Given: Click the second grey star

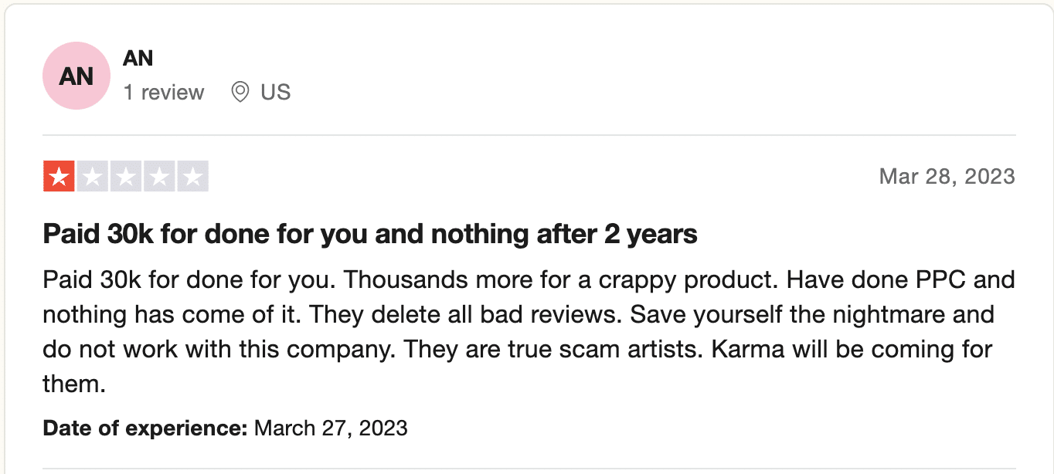Looking at the screenshot, I should coord(92,178).
